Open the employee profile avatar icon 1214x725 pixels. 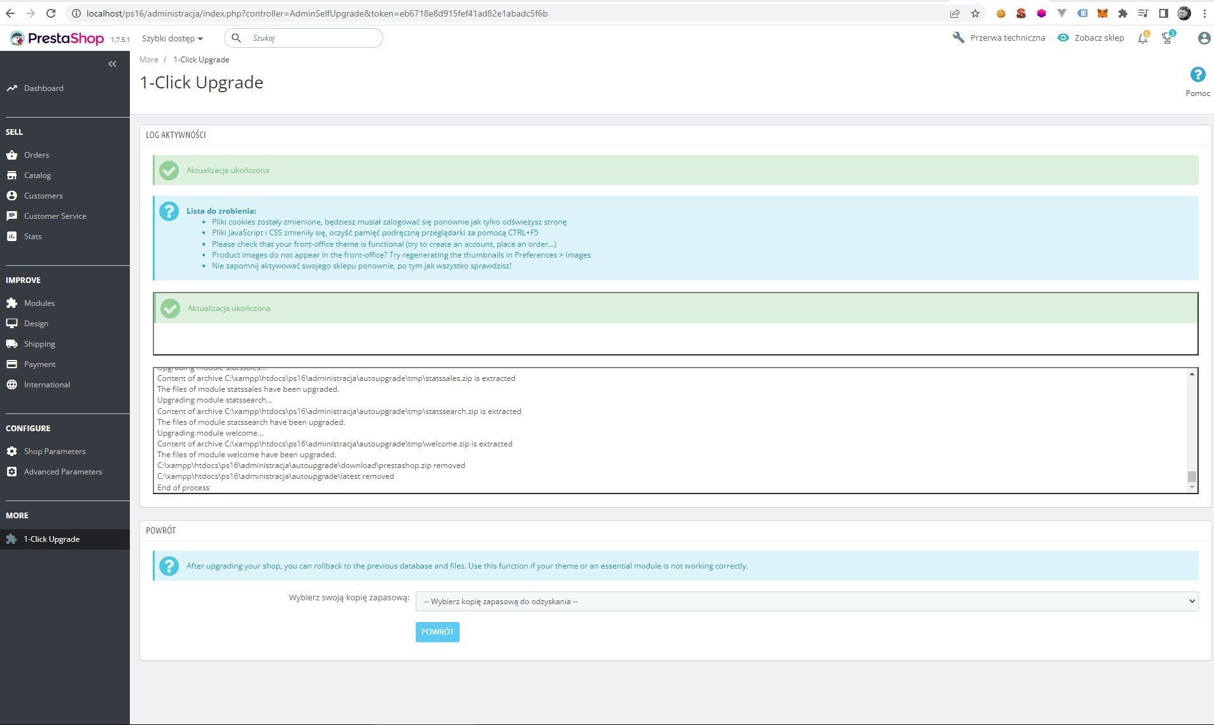(x=1204, y=38)
